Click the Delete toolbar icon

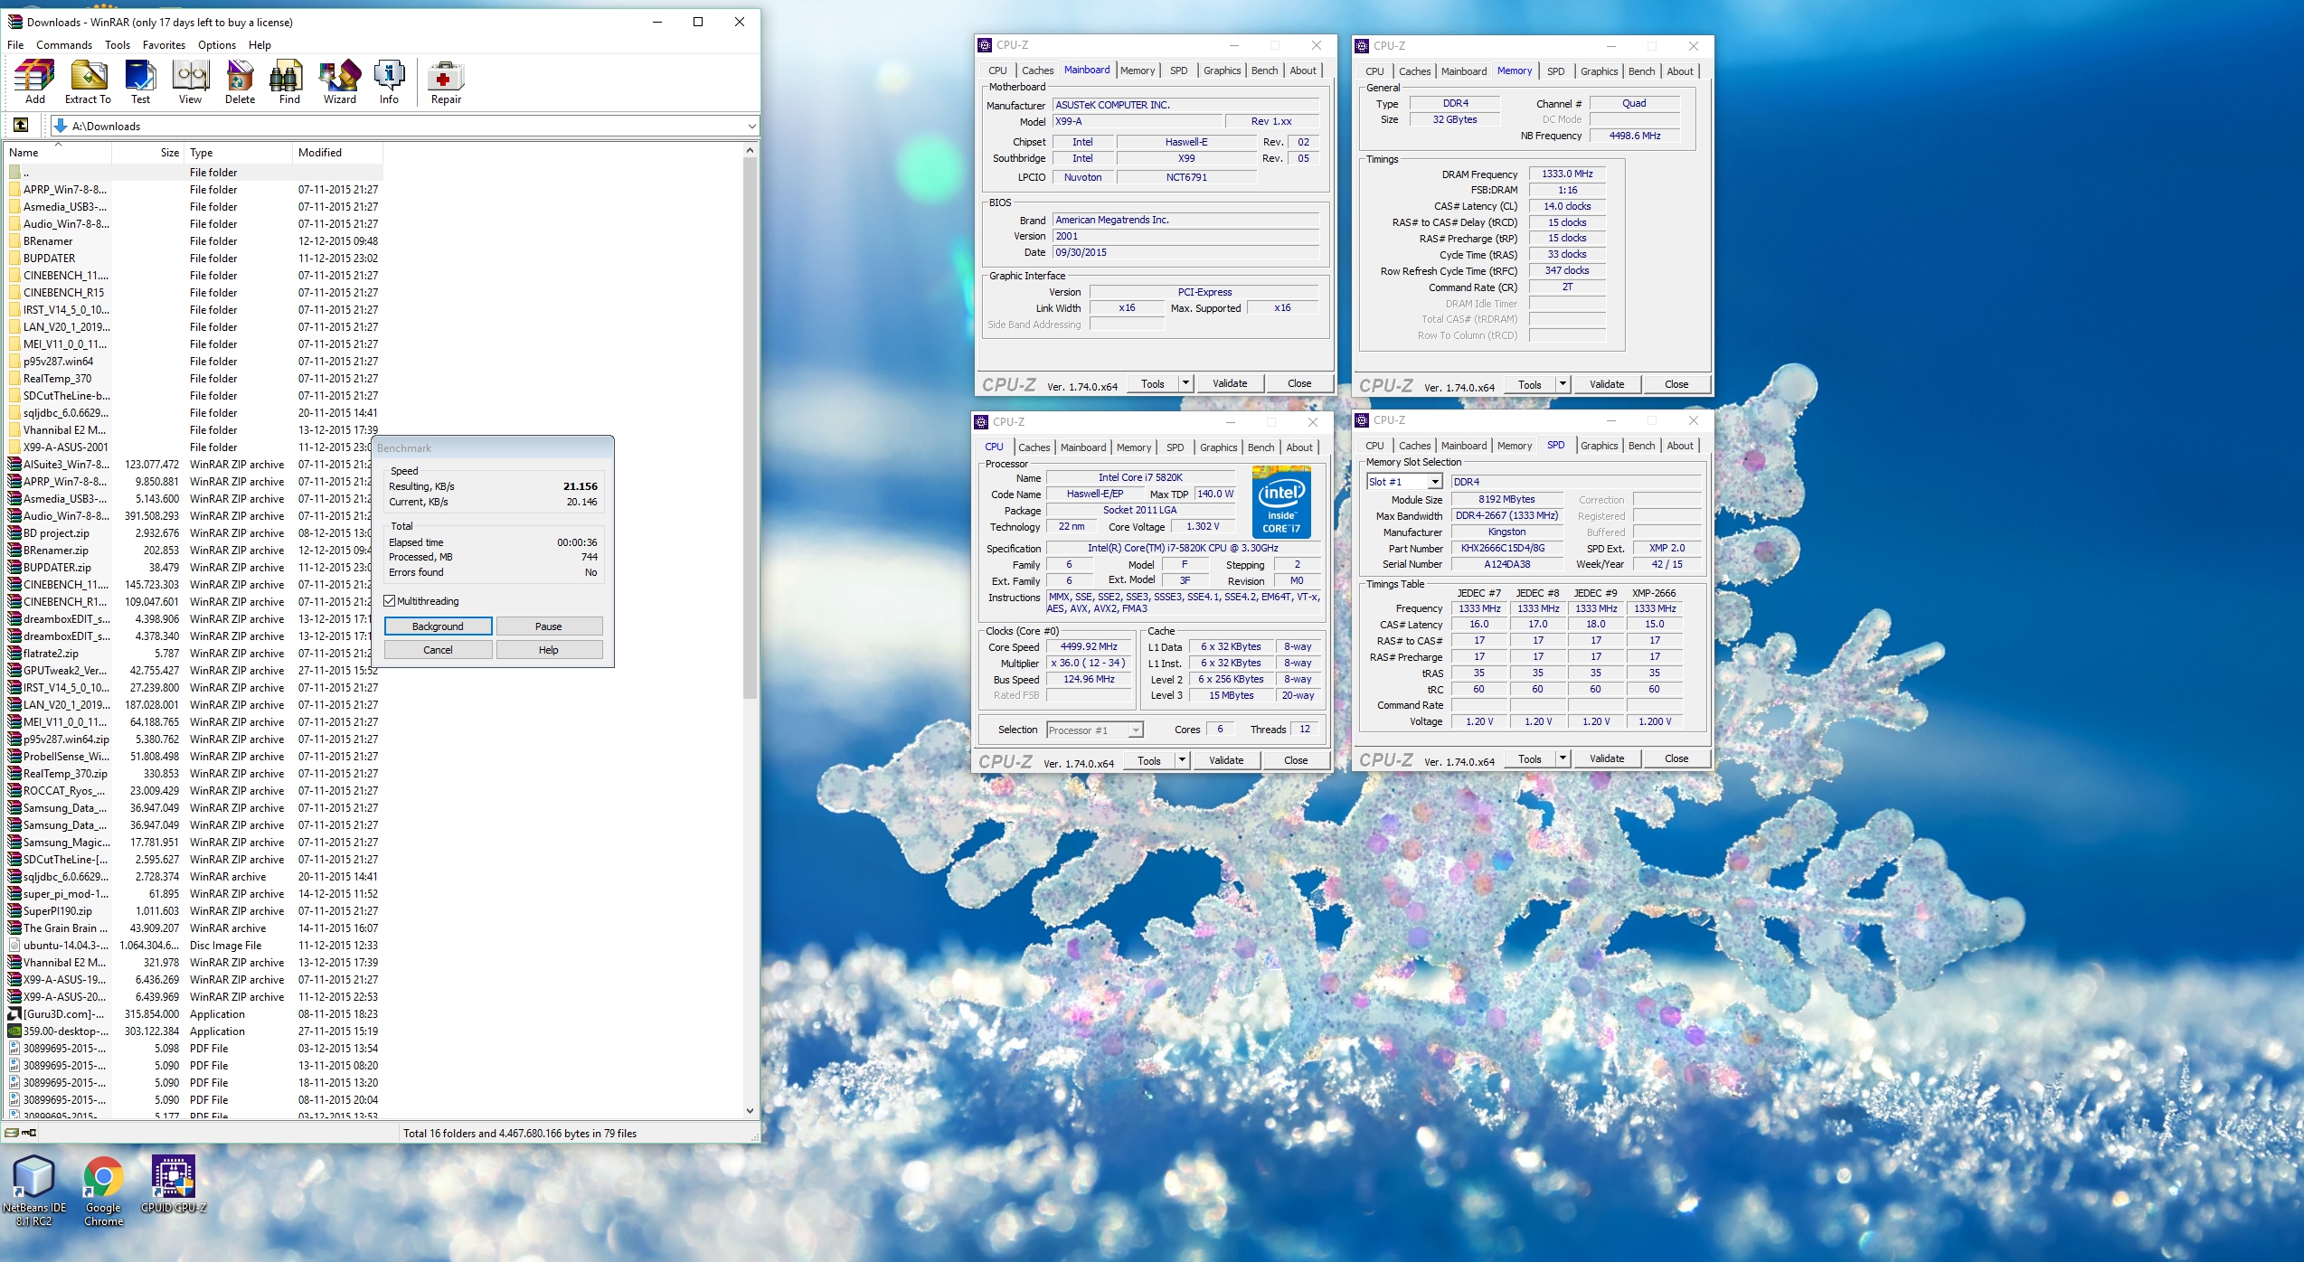pyautogui.click(x=240, y=81)
